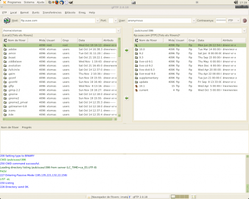
Task: Open the User history dropdown
Action: click(x=194, y=20)
